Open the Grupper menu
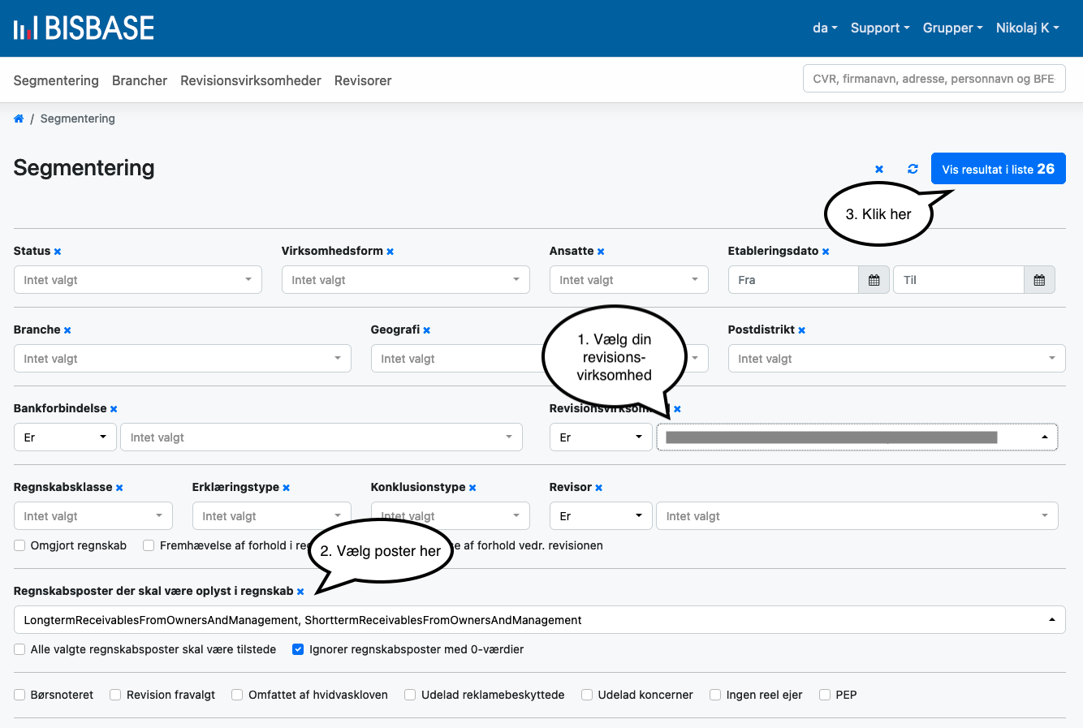 [953, 28]
